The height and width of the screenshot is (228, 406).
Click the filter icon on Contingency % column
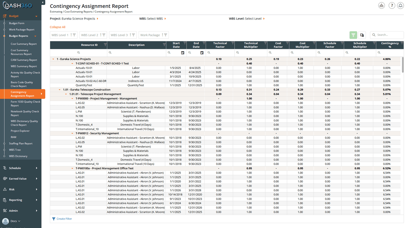402,43
